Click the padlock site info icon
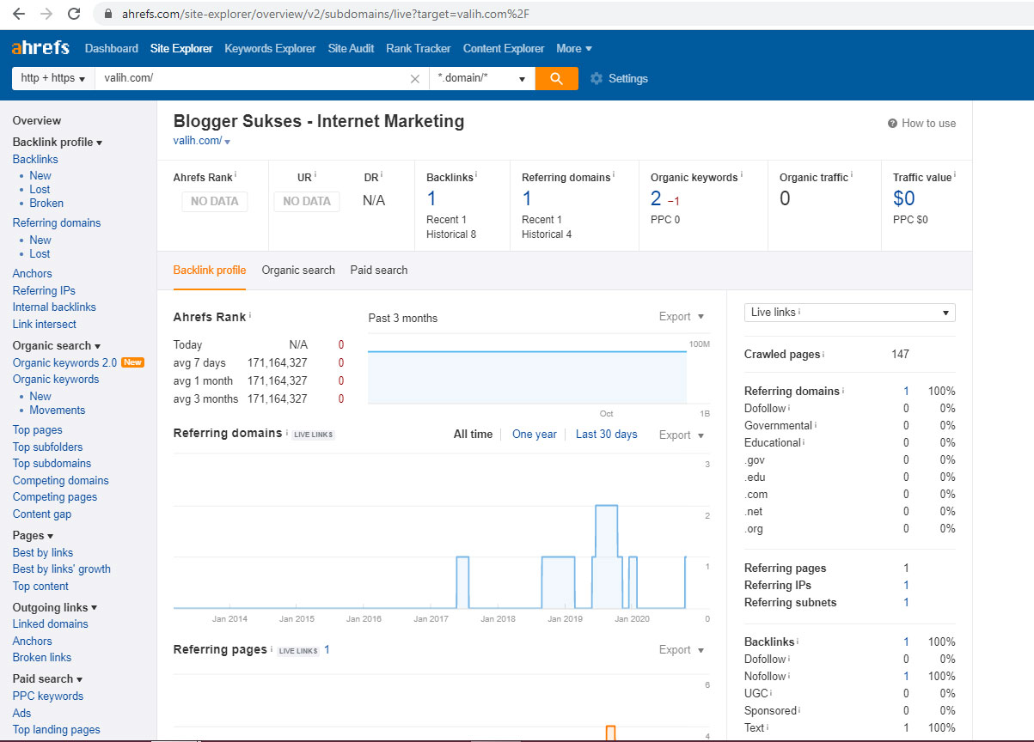This screenshot has height=742, width=1034. coord(107,14)
